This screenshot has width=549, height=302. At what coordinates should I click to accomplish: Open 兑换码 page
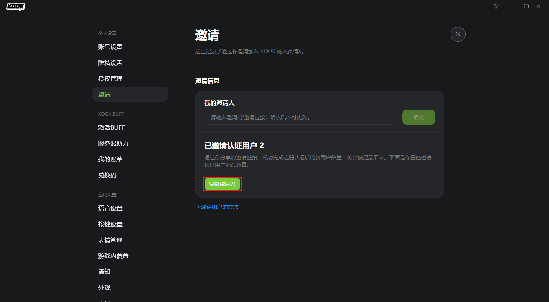pyautogui.click(x=130, y=175)
